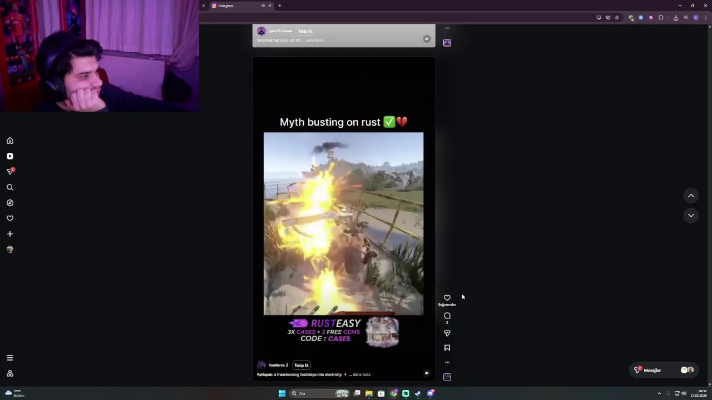Open audio thumbnail of previous reel
The width and height of the screenshot is (712, 400).
pyautogui.click(x=447, y=43)
